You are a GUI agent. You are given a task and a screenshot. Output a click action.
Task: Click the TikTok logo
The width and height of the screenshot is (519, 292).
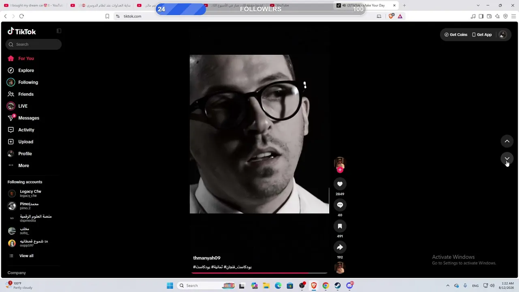pos(22,32)
